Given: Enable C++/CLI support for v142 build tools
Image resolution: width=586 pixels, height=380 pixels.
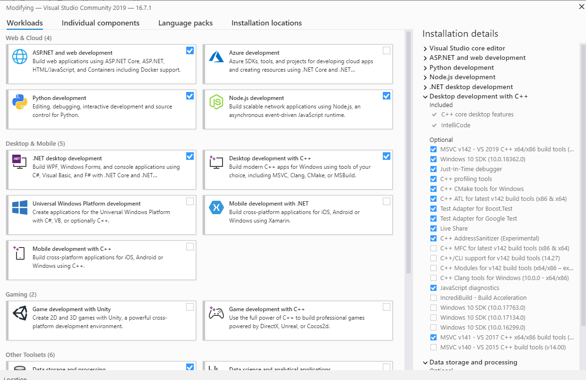Looking at the screenshot, I should pyautogui.click(x=433, y=258).
